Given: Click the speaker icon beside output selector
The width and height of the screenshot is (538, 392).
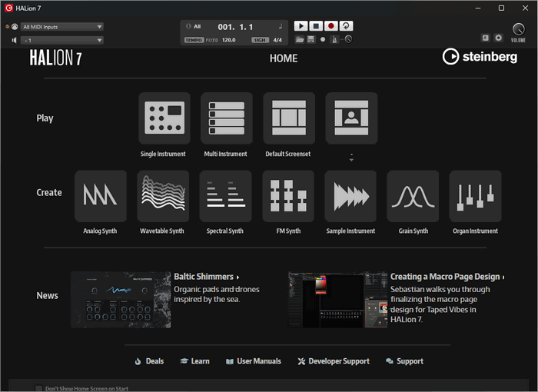Looking at the screenshot, I should pos(14,40).
